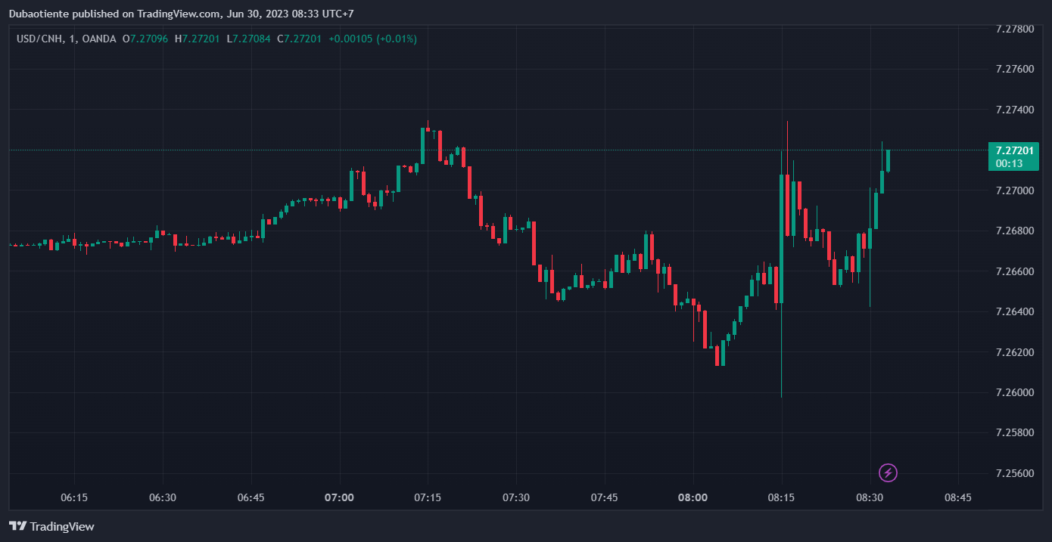Click the latest green candle on the chart
This screenshot has width=1052, height=542.
click(x=888, y=160)
